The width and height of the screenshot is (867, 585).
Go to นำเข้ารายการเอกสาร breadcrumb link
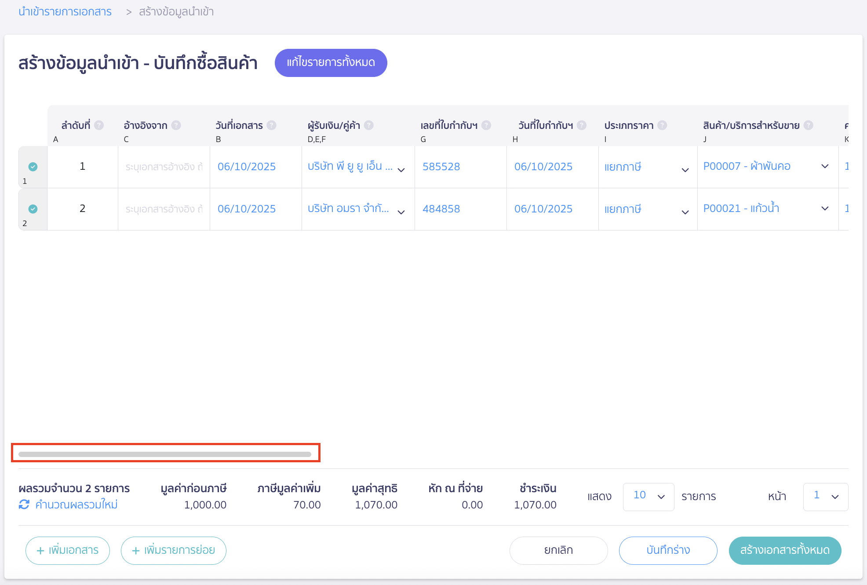point(65,12)
